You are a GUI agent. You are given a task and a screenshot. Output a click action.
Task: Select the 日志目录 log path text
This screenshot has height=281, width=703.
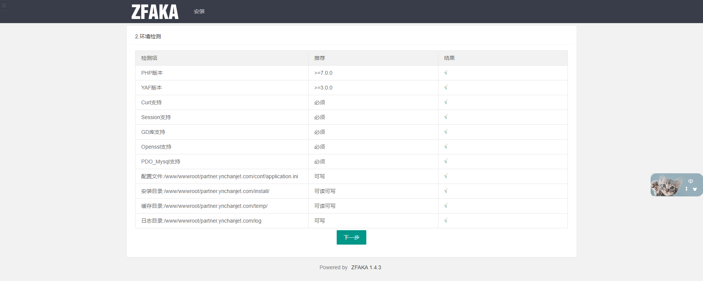pos(201,221)
